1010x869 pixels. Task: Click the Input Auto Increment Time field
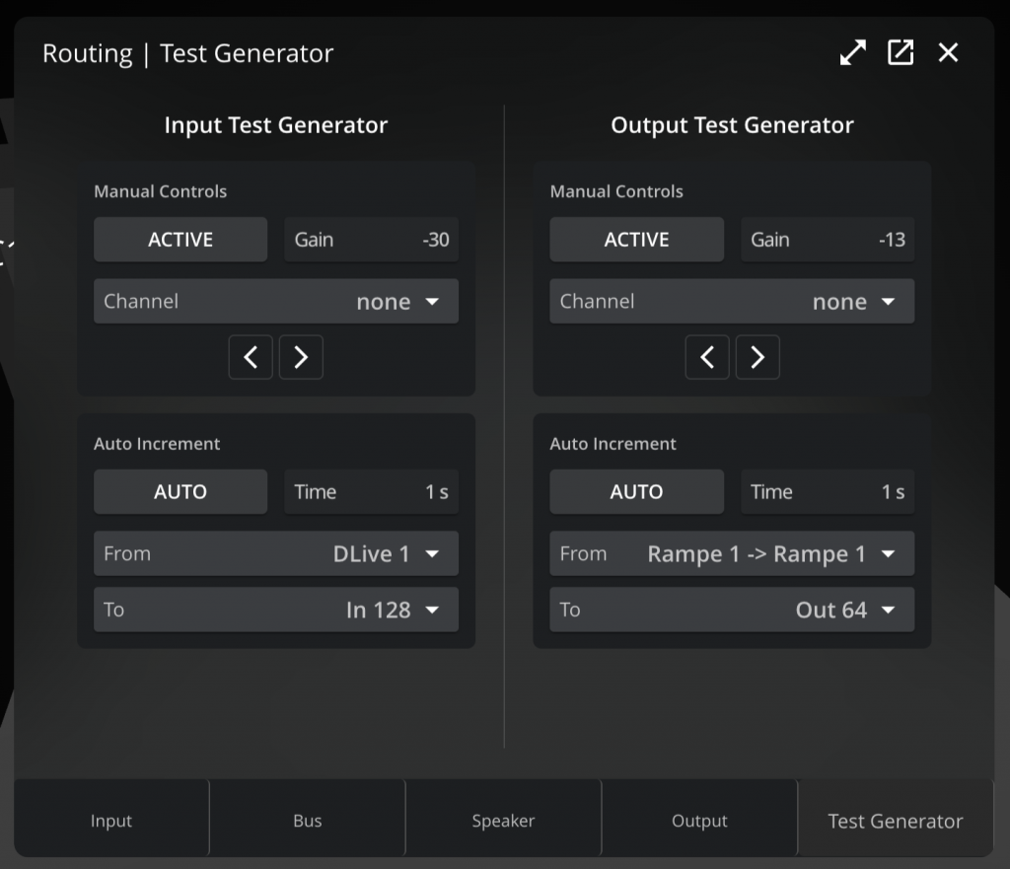(x=371, y=491)
